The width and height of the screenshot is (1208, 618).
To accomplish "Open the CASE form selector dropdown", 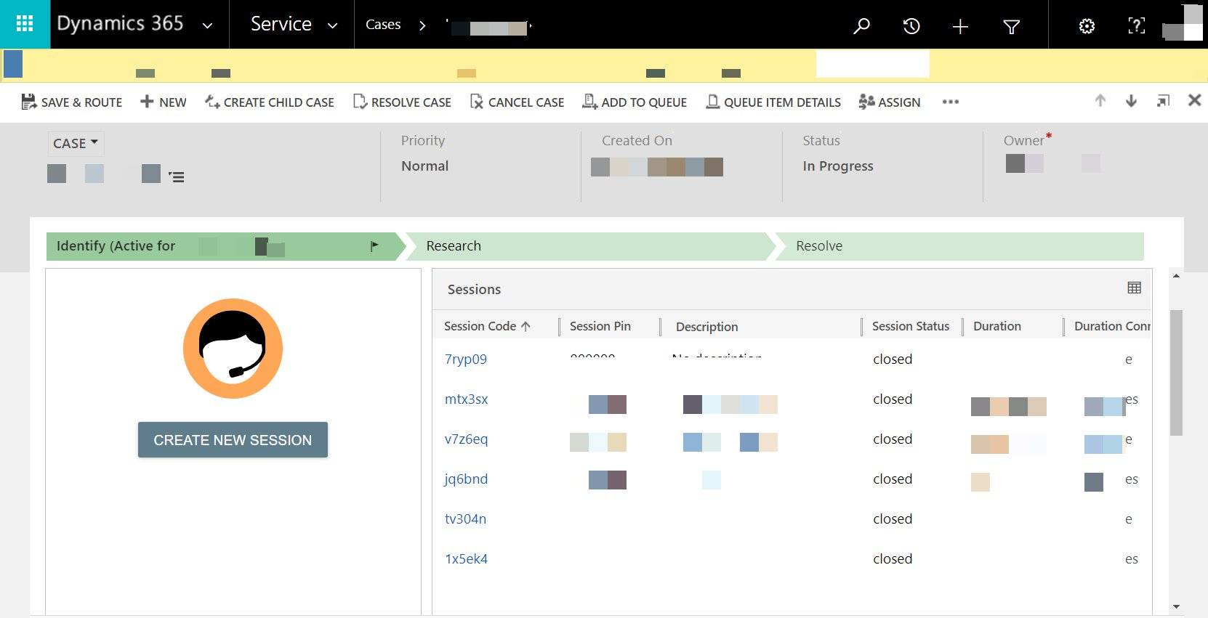I will (75, 143).
